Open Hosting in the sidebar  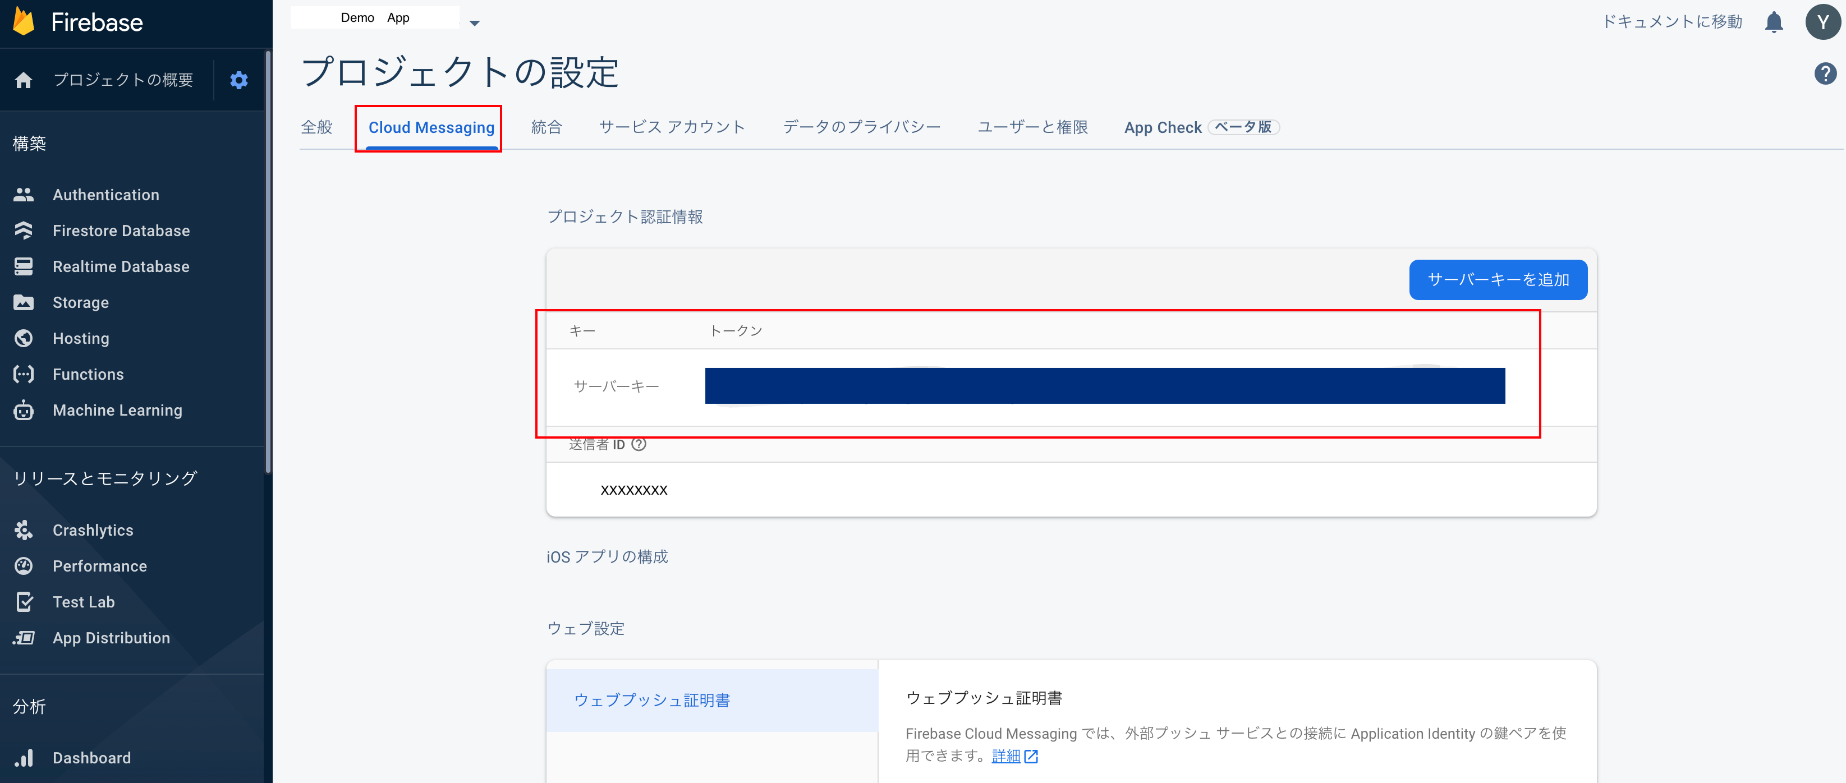(80, 338)
